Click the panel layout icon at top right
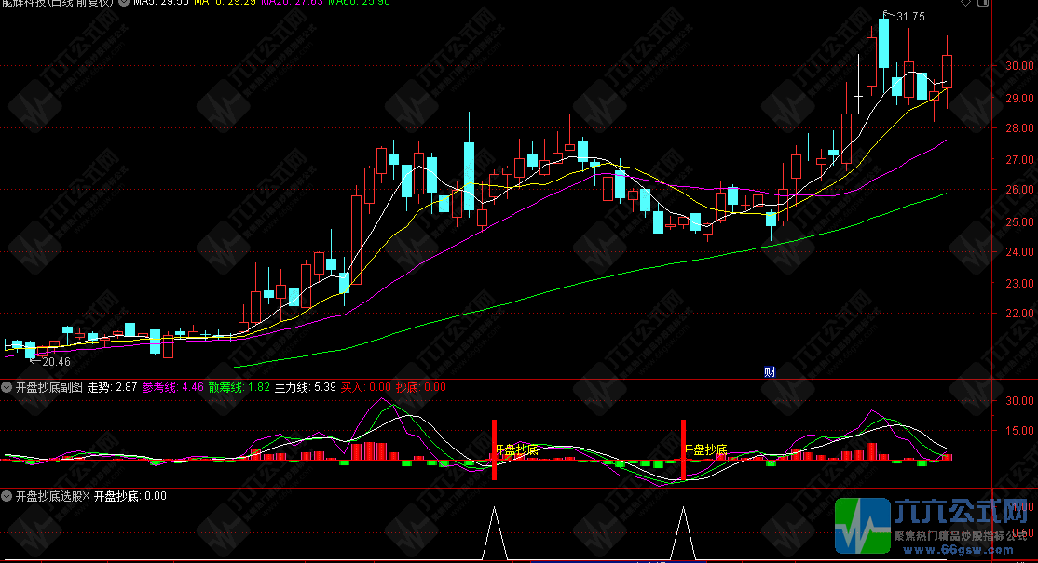 tap(983, 3)
